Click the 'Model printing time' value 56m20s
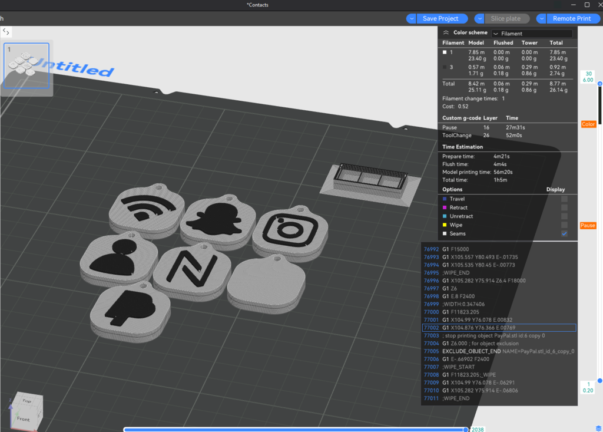Screen dimensions: 603x432 (x=503, y=172)
